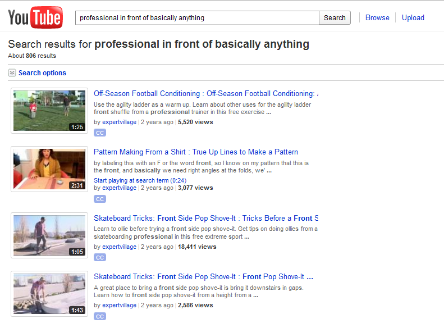444x323 pixels.
Task: Click expertvillage under the 18,411 views video
Action: [x=119, y=247]
